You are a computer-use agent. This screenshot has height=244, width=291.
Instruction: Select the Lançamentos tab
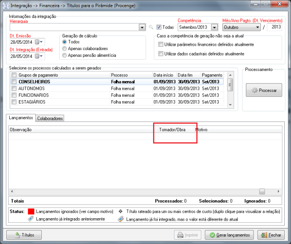click(x=21, y=118)
